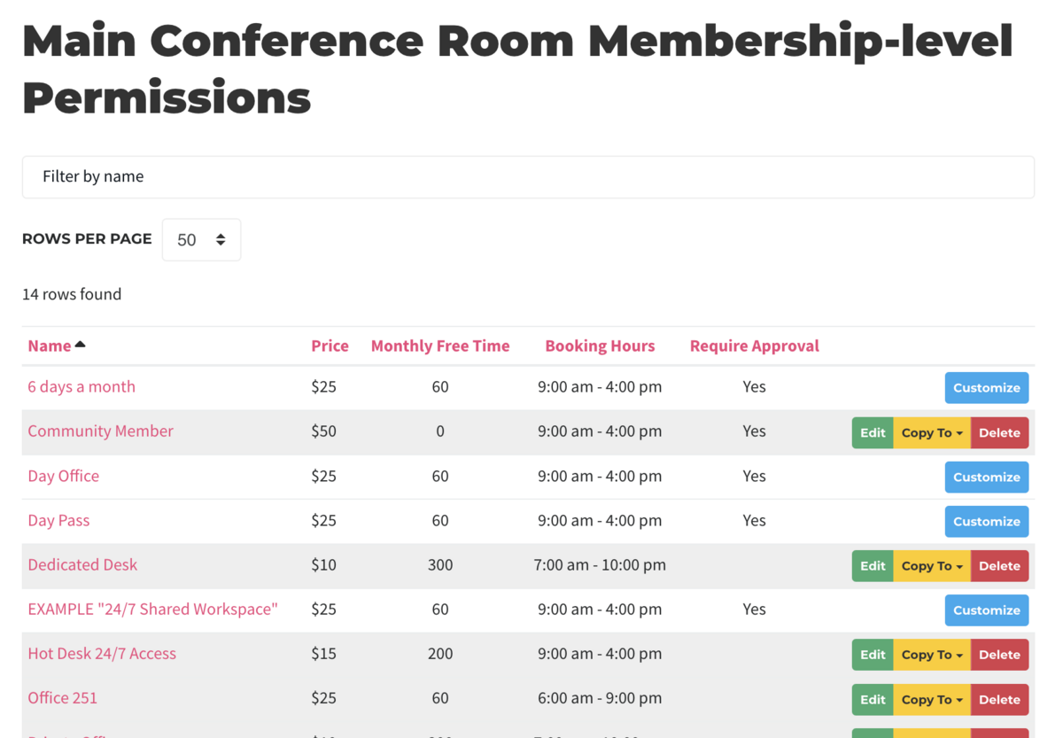The image size is (1063, 738).
Task: Sort by Booking Hours column
Action: pyautogui.click(x=600, y=346)
